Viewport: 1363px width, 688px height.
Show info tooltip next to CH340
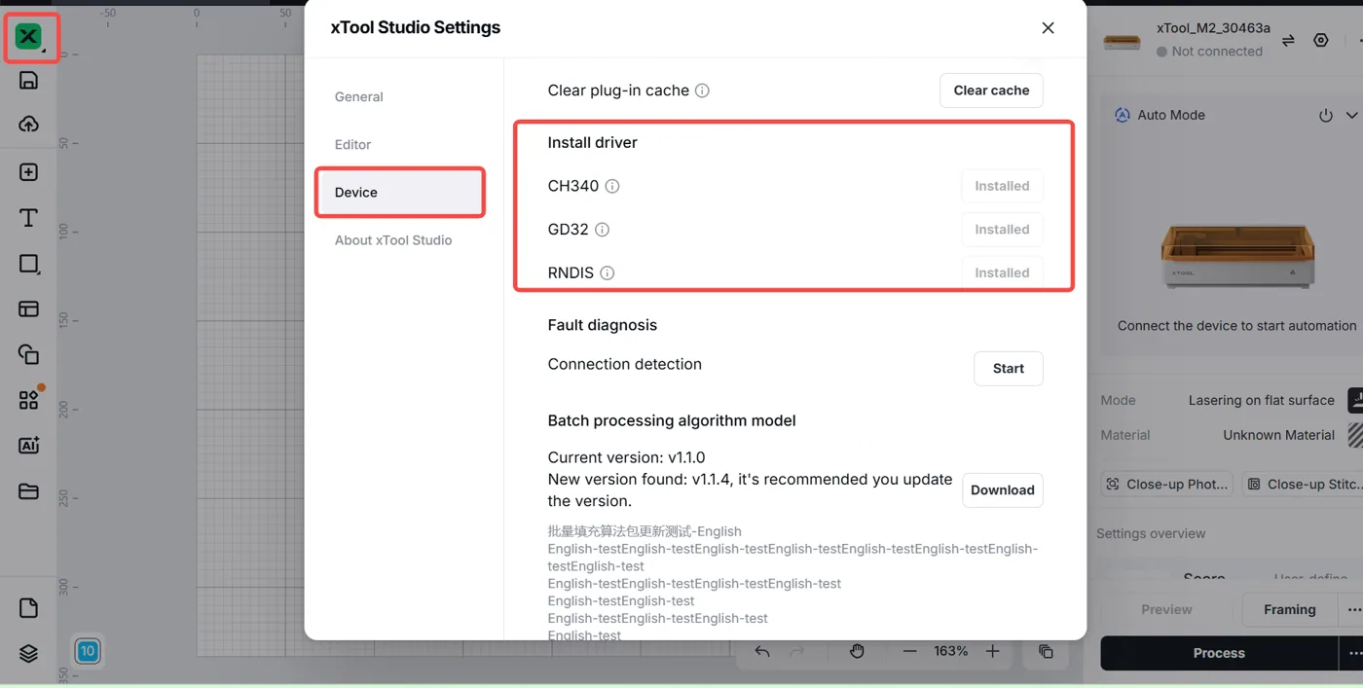click(x=612, y=186)
